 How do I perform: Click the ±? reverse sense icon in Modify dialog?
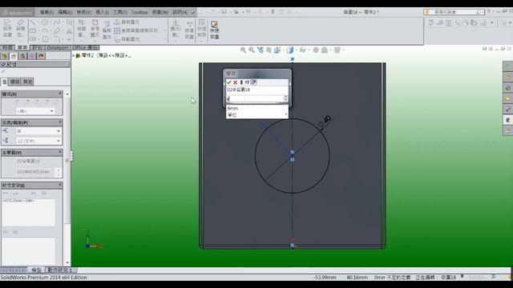click(248, 82)
